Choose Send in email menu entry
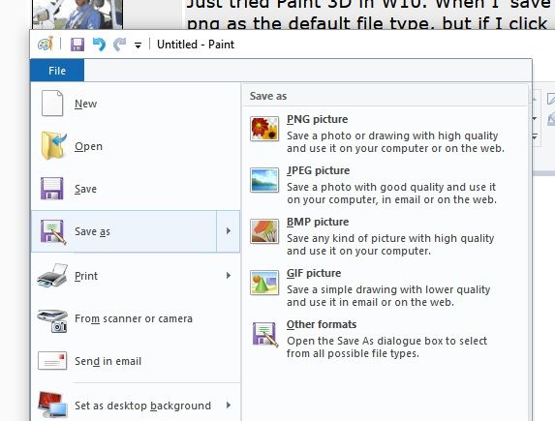Image resolution: width=555 pixels, height=421 pixels. coord(136,361)
